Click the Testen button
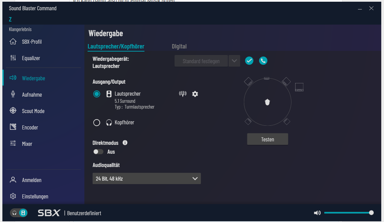The image size is (384, 222). click(268, 139)
